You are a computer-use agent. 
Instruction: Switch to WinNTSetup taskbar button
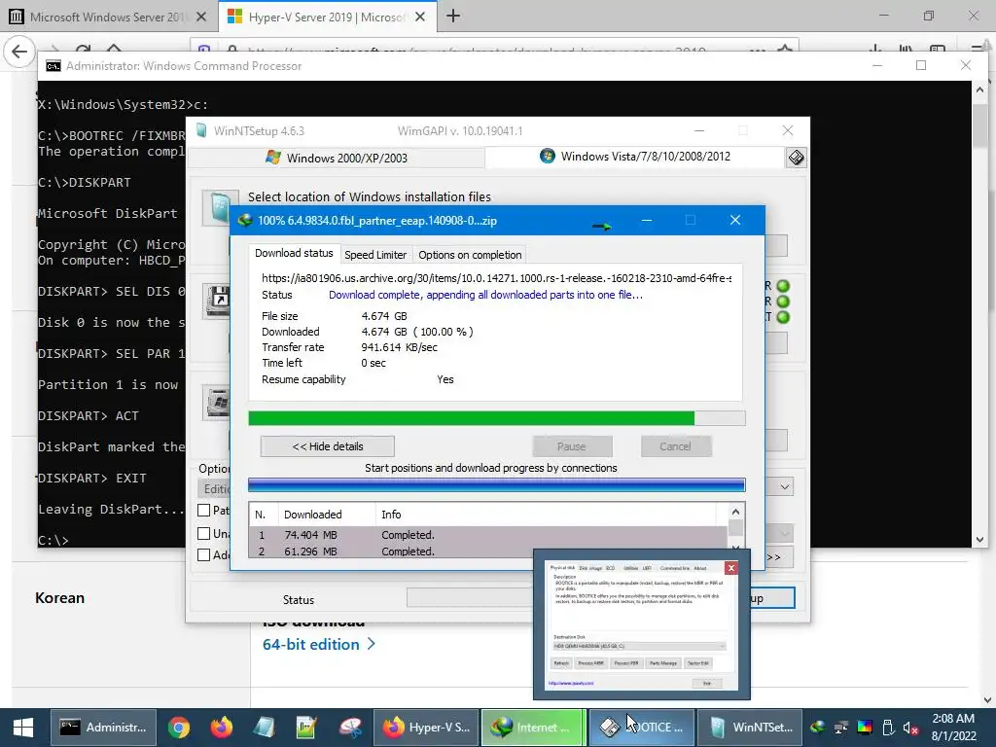(x=750, y=728)
